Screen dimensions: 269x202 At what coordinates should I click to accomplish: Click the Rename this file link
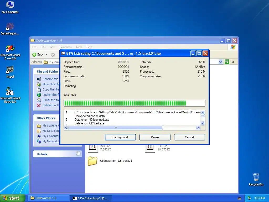(51, 79)
